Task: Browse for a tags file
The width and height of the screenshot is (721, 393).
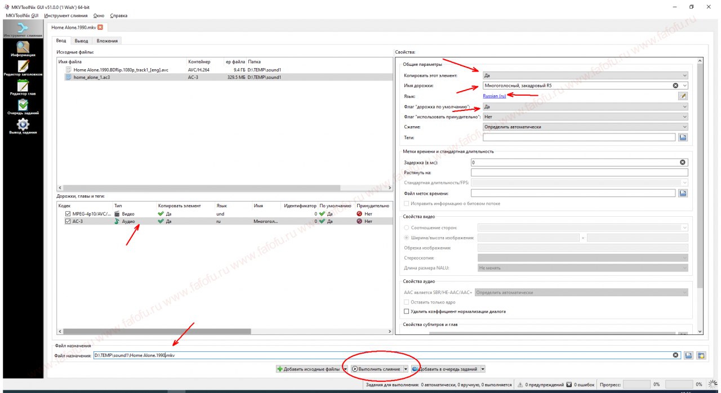Action: pos(683,137)
